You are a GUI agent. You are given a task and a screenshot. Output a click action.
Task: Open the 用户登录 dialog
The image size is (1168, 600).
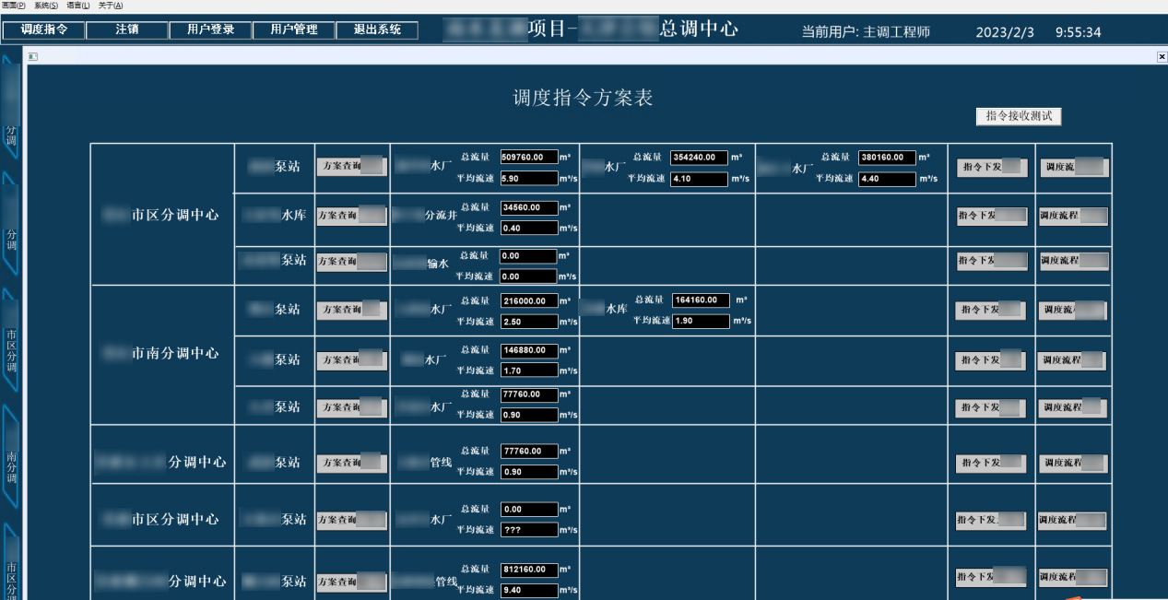click(x=210, y=30)
